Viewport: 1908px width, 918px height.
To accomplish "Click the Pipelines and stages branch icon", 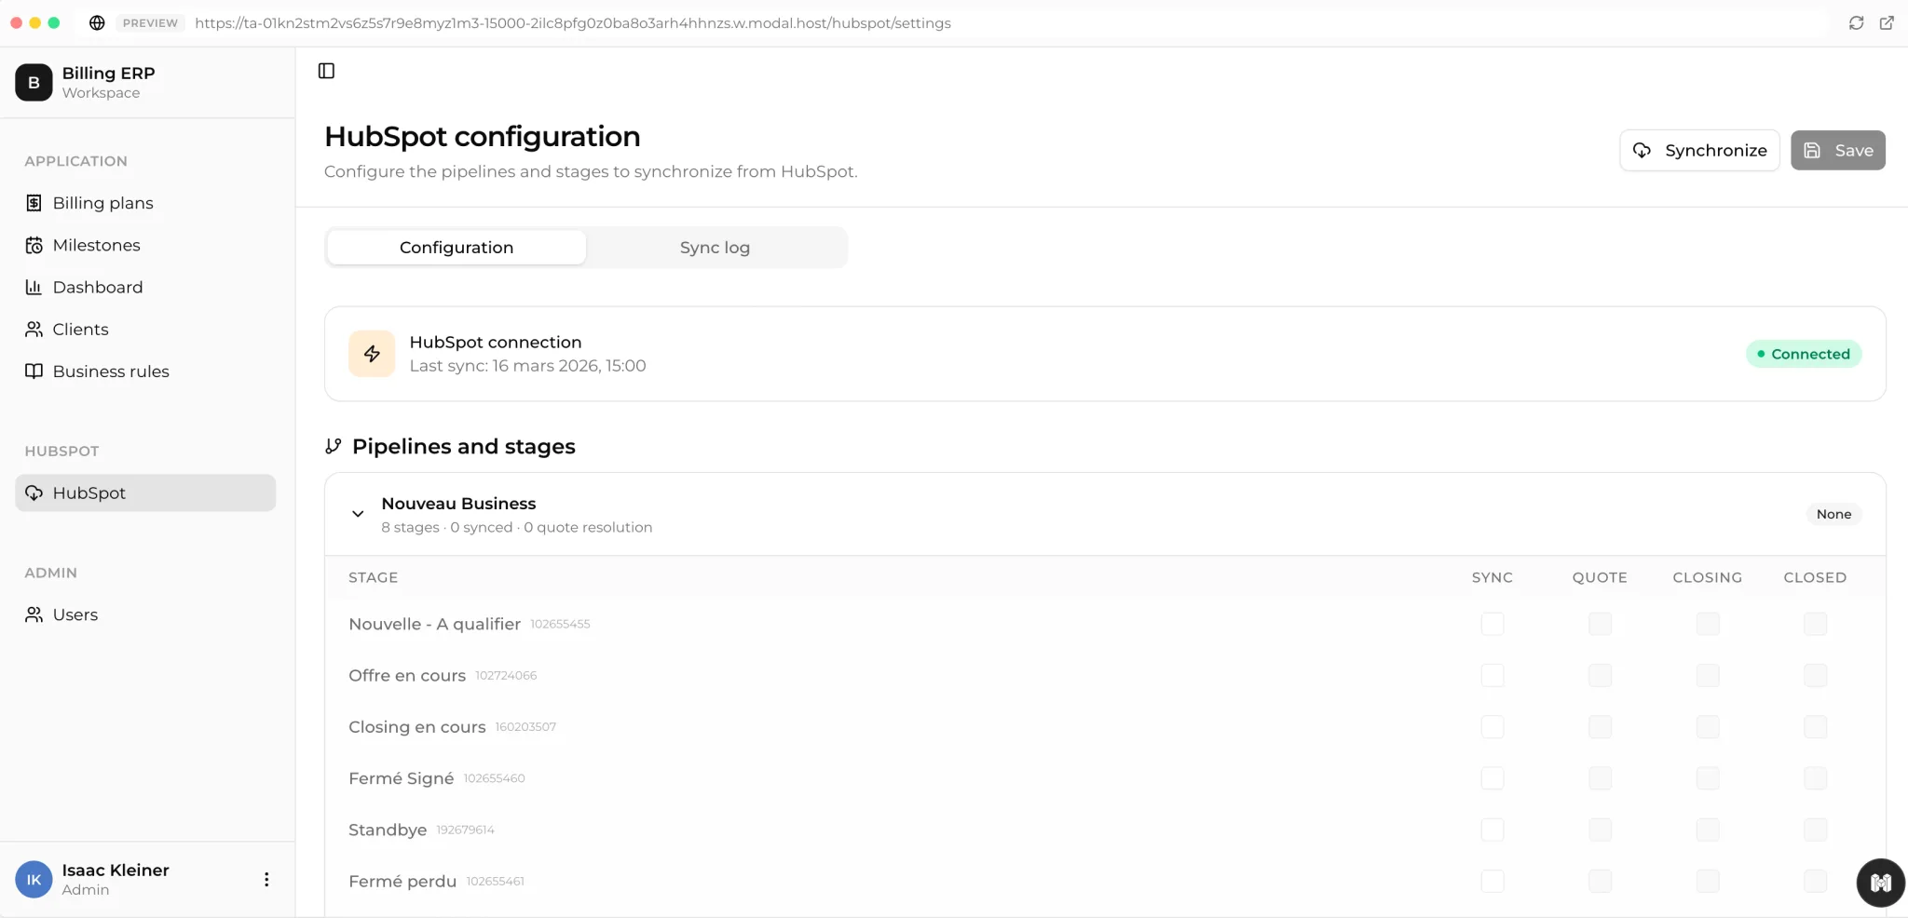I will [x=334, y=446].
